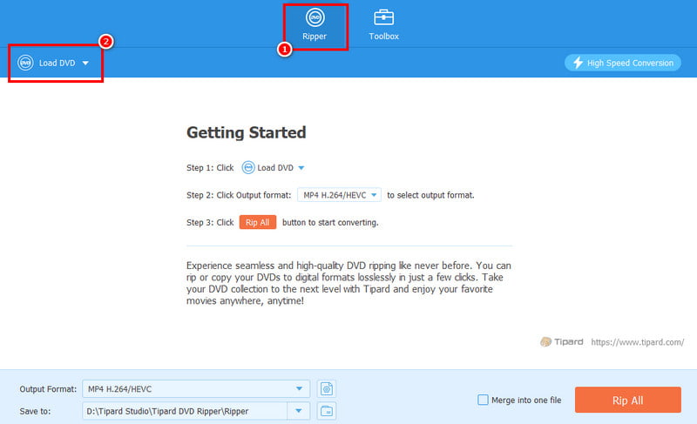Click the Save to label
Image resolution: width=697 pixels, height=424 pixels.
pos(35,411)
